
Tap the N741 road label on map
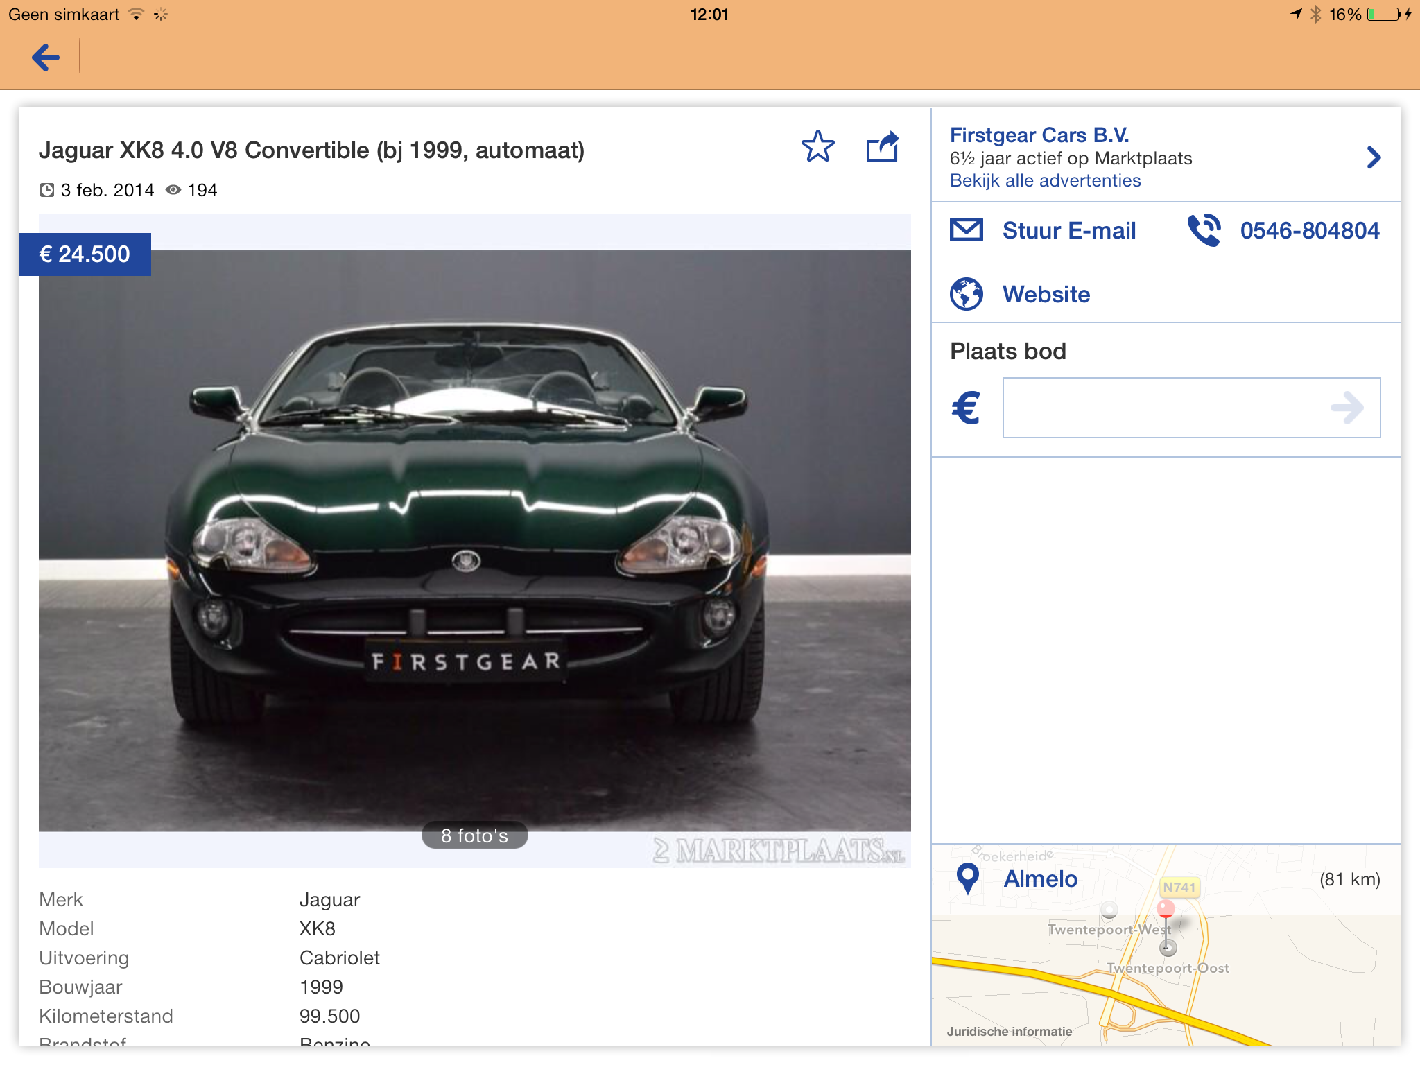pyautogui.click(x=1179, y=887)
